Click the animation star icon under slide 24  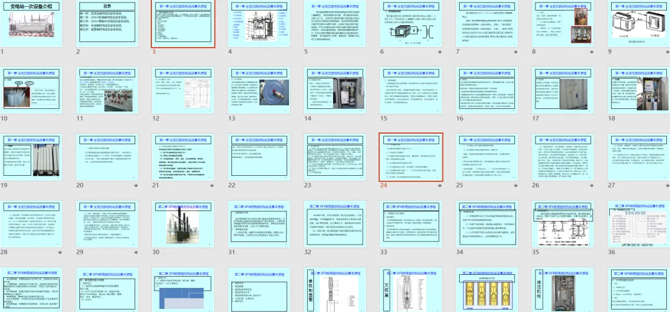pos(440,186)
